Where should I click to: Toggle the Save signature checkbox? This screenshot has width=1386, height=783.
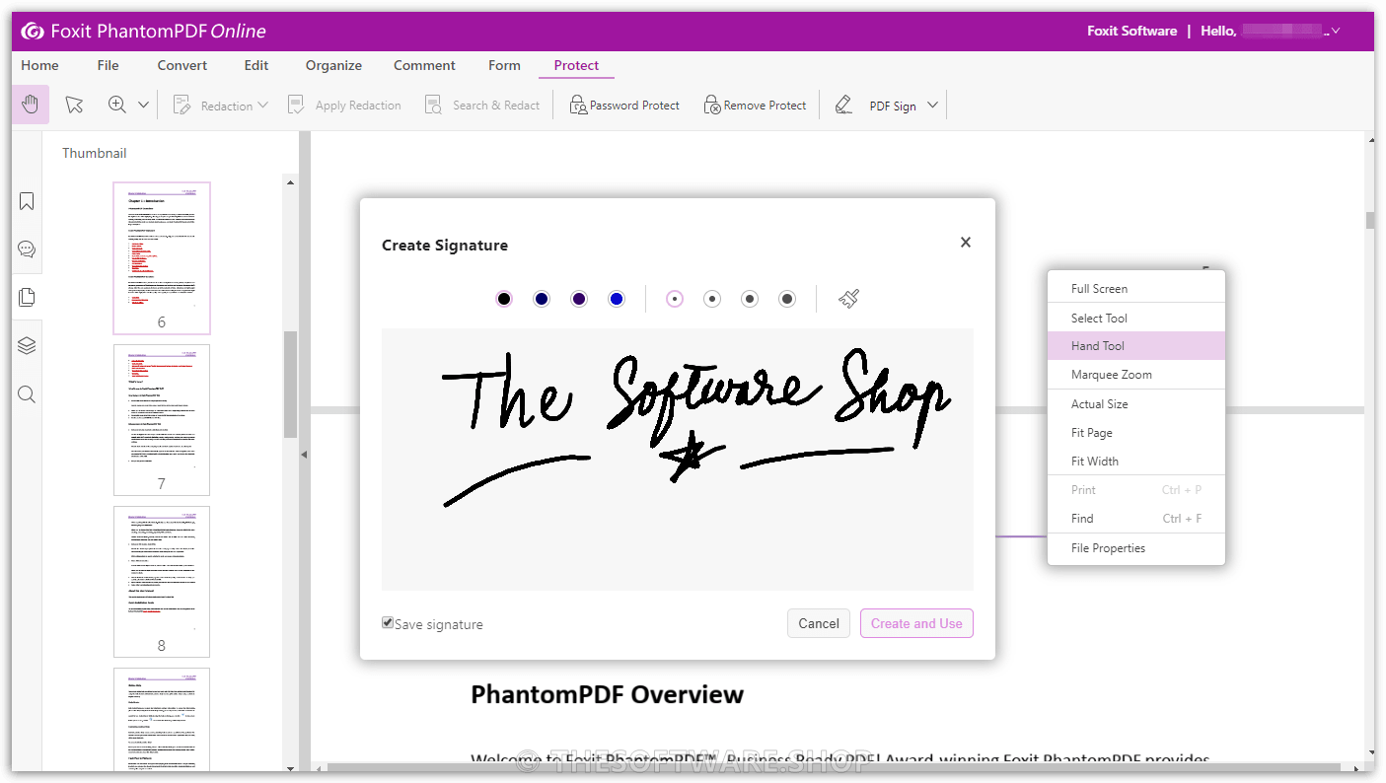[x=388, y=623]
